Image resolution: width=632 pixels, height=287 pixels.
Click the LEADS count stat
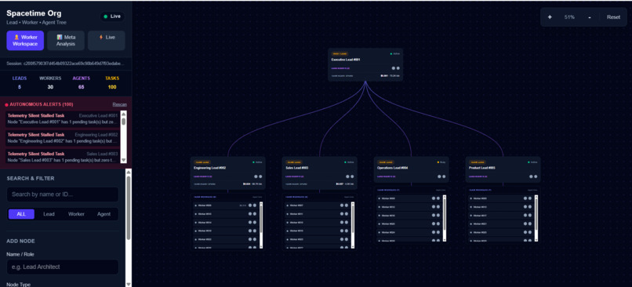[x=20, y=82]
